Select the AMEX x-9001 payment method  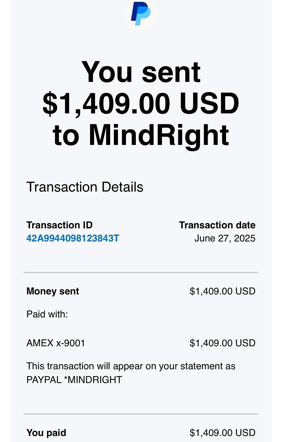(x=56, y=343)
